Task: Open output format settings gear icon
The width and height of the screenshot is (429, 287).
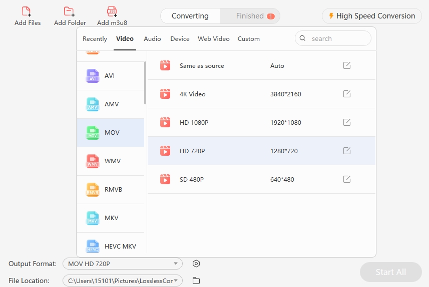Action: 196,264
